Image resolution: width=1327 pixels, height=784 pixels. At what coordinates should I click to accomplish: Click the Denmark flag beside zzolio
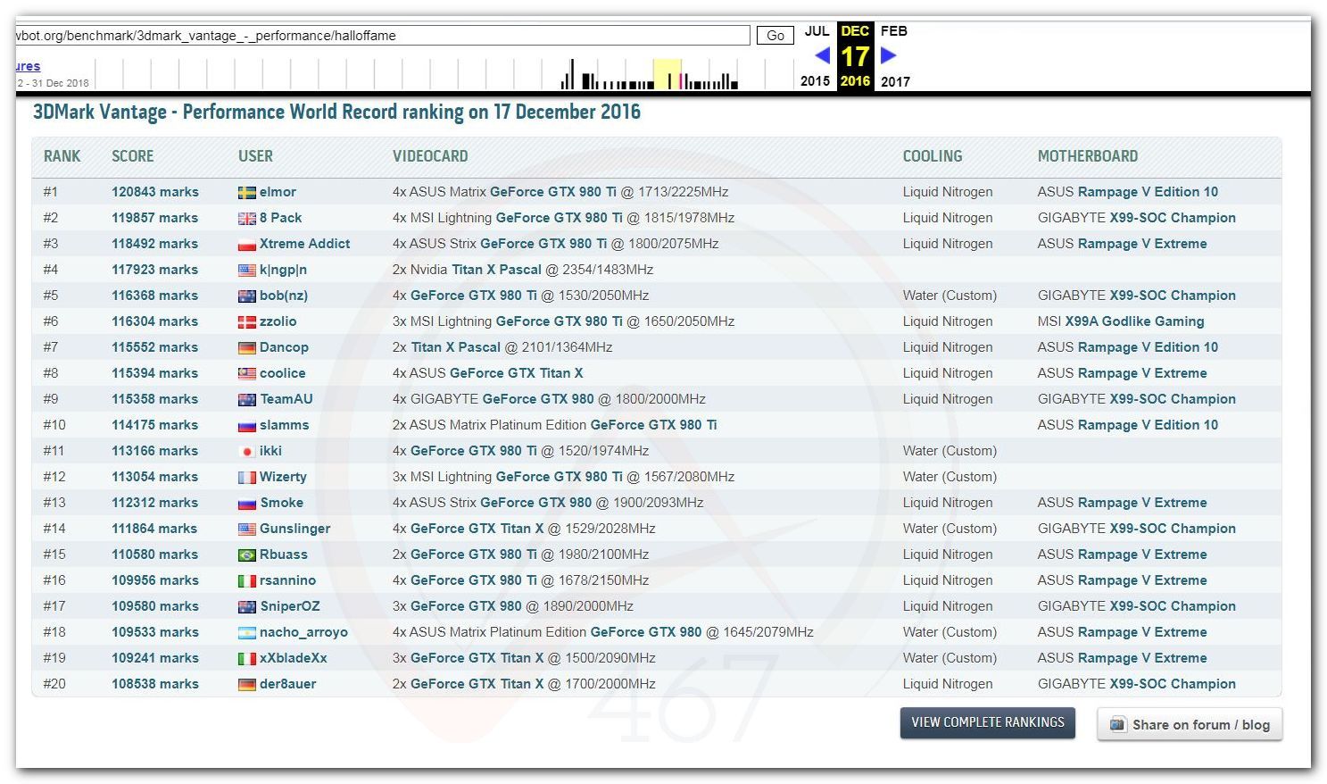click(x=247, y=321)
